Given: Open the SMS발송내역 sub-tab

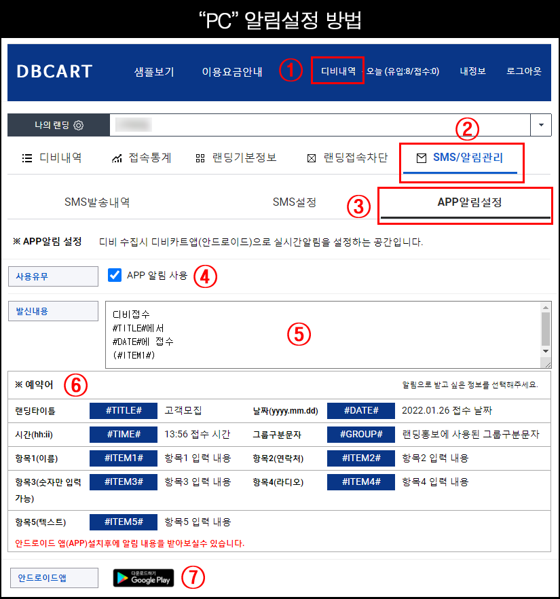Looking at the screenshot, I should pyautogui.click(x=97, y=202).
